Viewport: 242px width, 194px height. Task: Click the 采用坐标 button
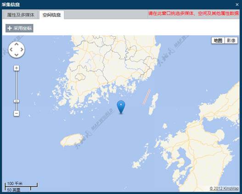[19, 28]
